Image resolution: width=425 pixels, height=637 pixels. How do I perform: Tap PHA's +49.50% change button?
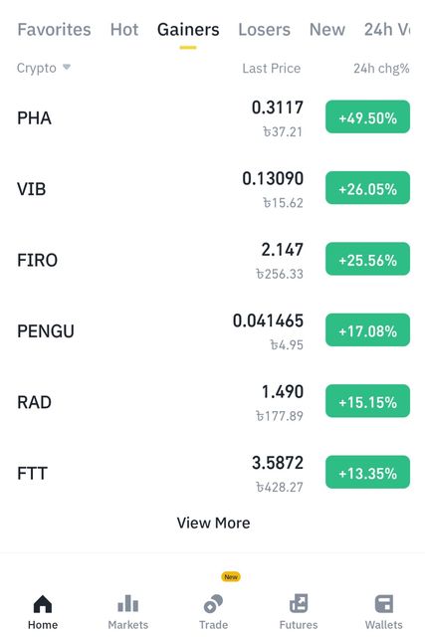click(x=367, y=116)
